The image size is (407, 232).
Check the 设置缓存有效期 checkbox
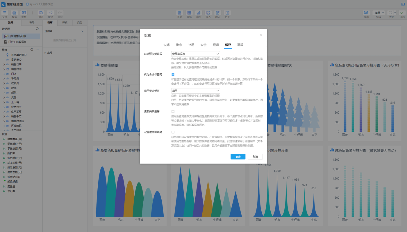[173, 132]
